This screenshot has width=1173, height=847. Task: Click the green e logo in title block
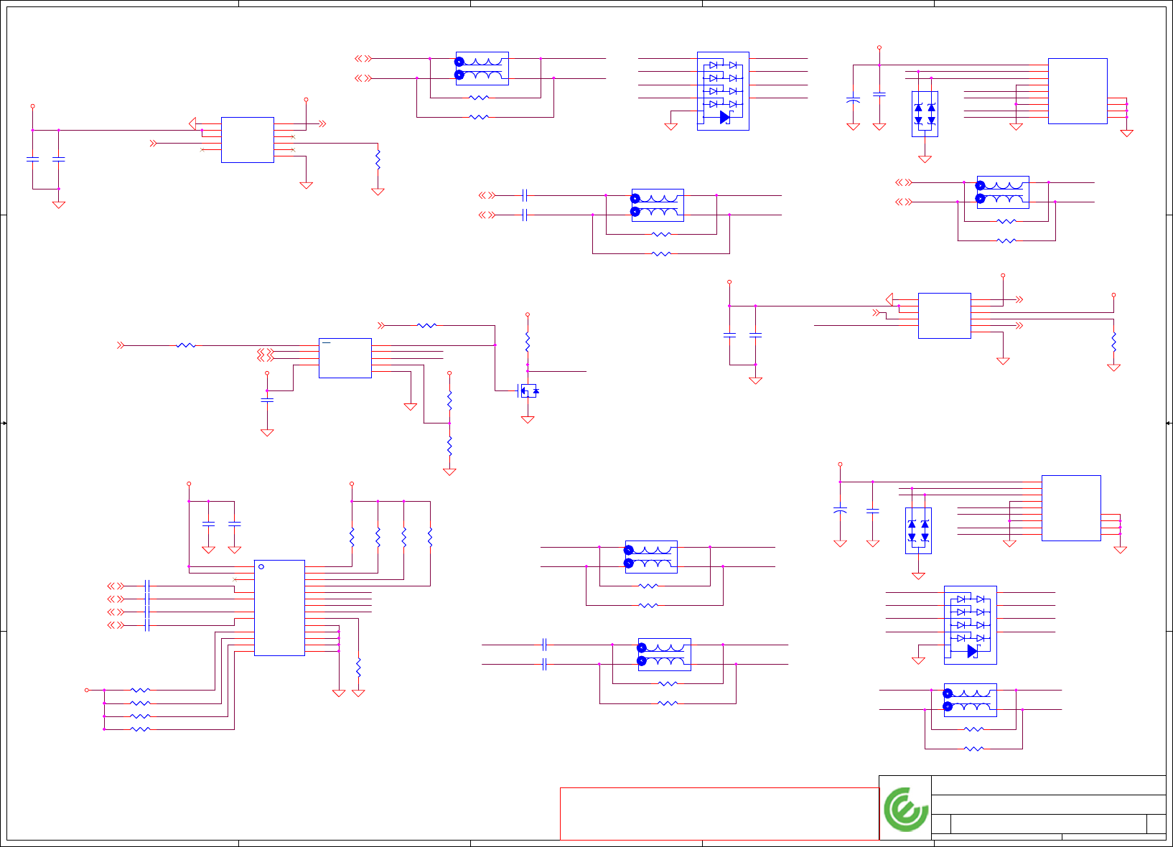coord(905,809)
